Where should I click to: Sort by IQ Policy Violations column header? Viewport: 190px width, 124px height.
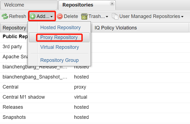point(115,28)
